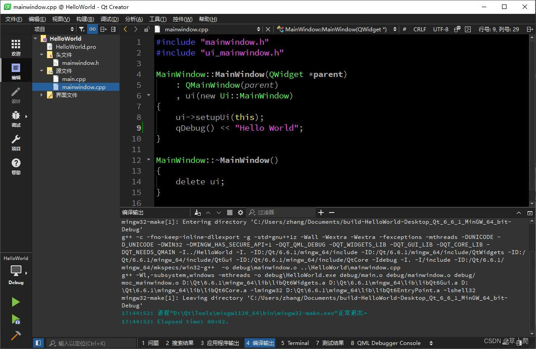Open the 工具(T) menu
This screenshot has width=536, height=349.
(158, 19)
